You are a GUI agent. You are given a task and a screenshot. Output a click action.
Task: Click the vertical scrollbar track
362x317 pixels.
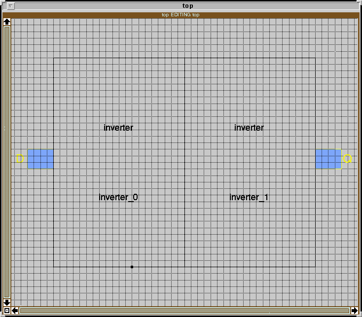(x=7, y=162)
